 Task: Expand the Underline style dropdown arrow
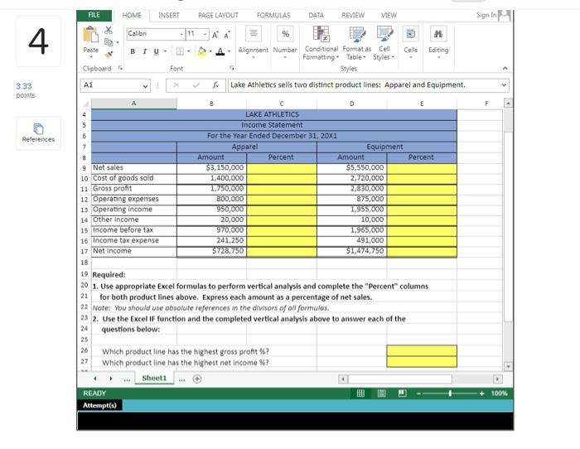coord(165,51)
